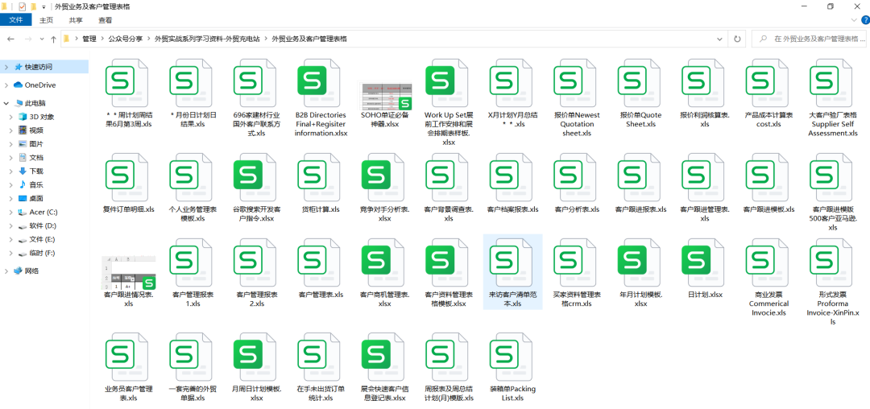
Task: Open Acer (C:) drive in sidebar
Action: tap(43, 213)
